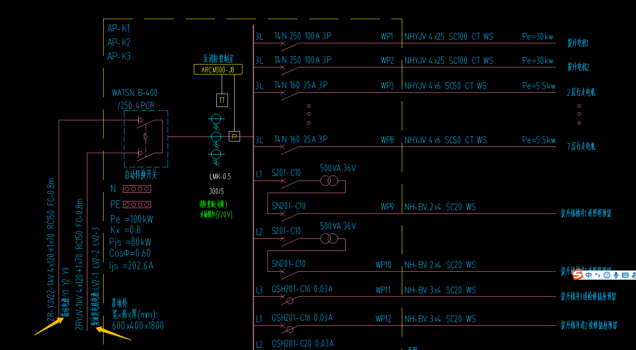Select the automatic transfer switch dashed box
The image size is (636, 350).
[146, 139]
